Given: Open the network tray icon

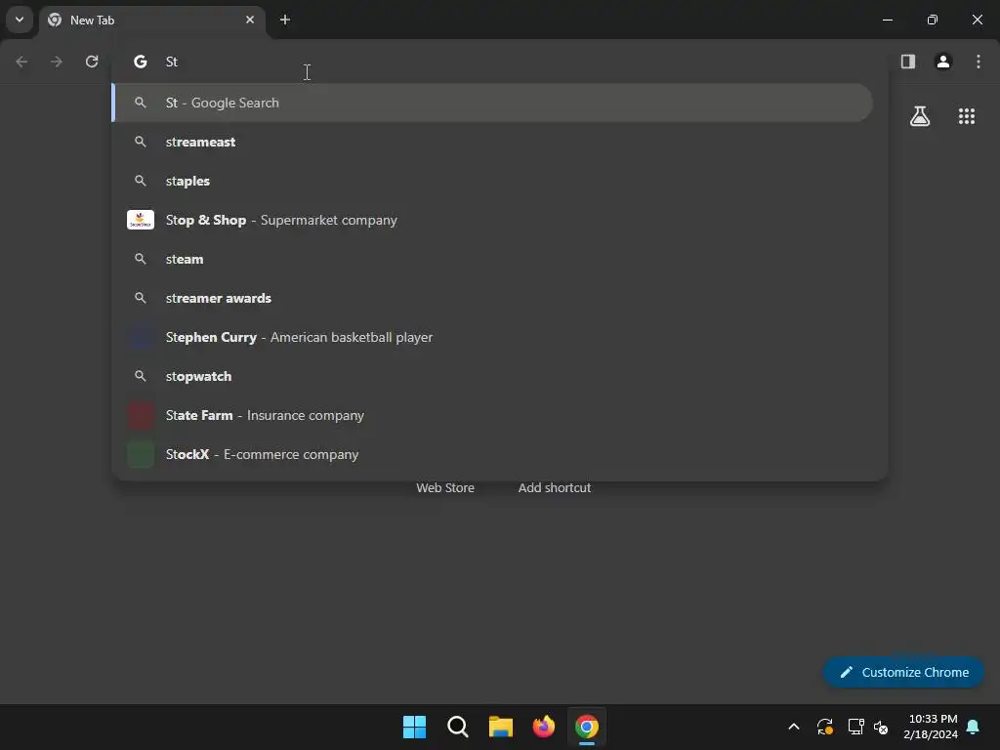Looking at the screenshot, I should [x=855, y=727].
